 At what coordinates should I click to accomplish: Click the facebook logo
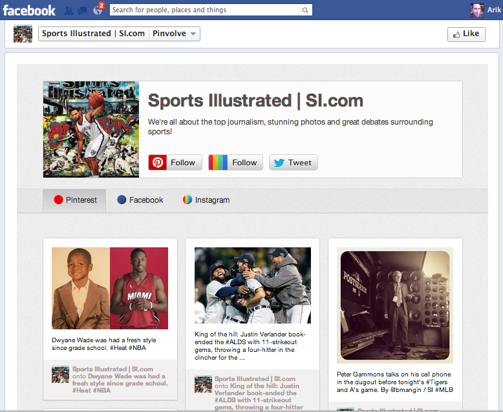[29, 10]
